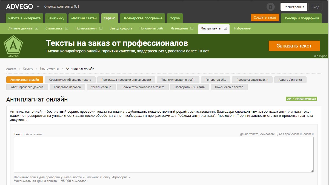Click the textarea resize handle corner
329x185 pixels.
[312, 171]
